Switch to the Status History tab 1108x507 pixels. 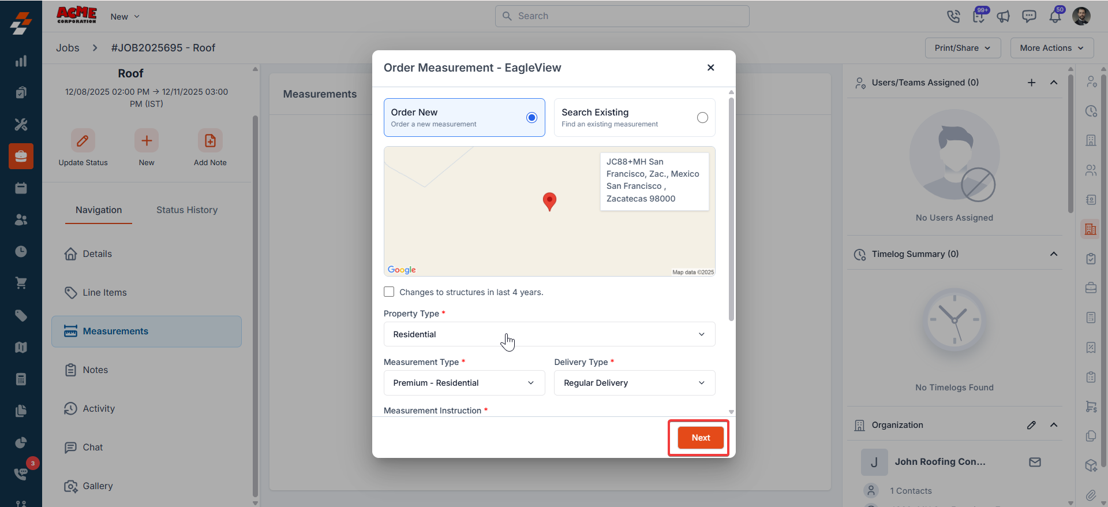[187, 210]
